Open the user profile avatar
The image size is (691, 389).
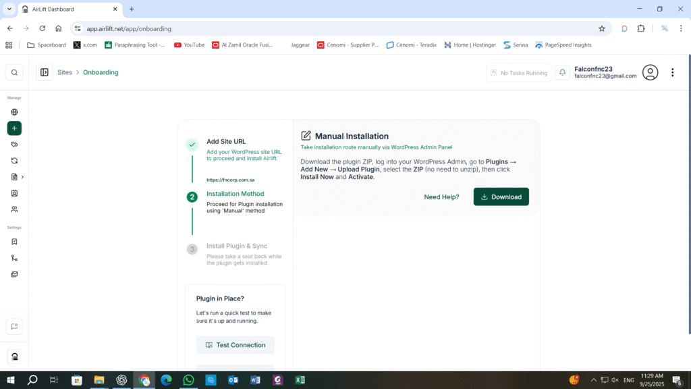(x=650, y=72)
